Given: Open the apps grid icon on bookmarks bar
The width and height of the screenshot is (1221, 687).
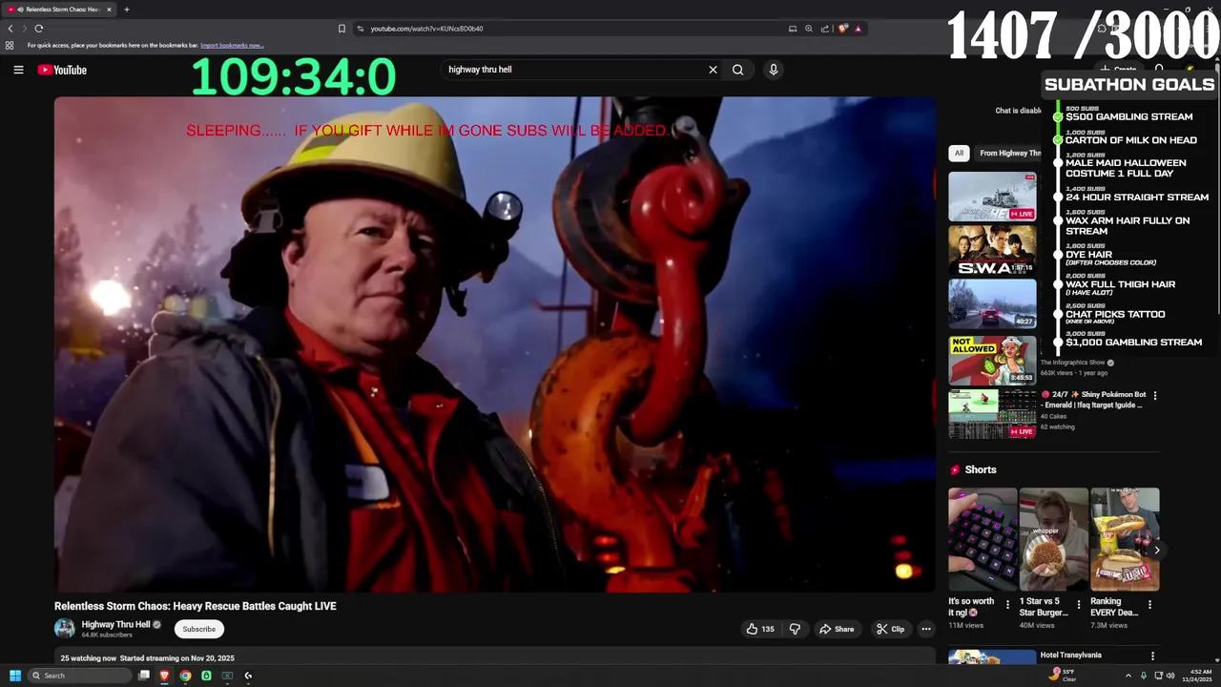Looking at the screenshot, I should click(10, 45).
